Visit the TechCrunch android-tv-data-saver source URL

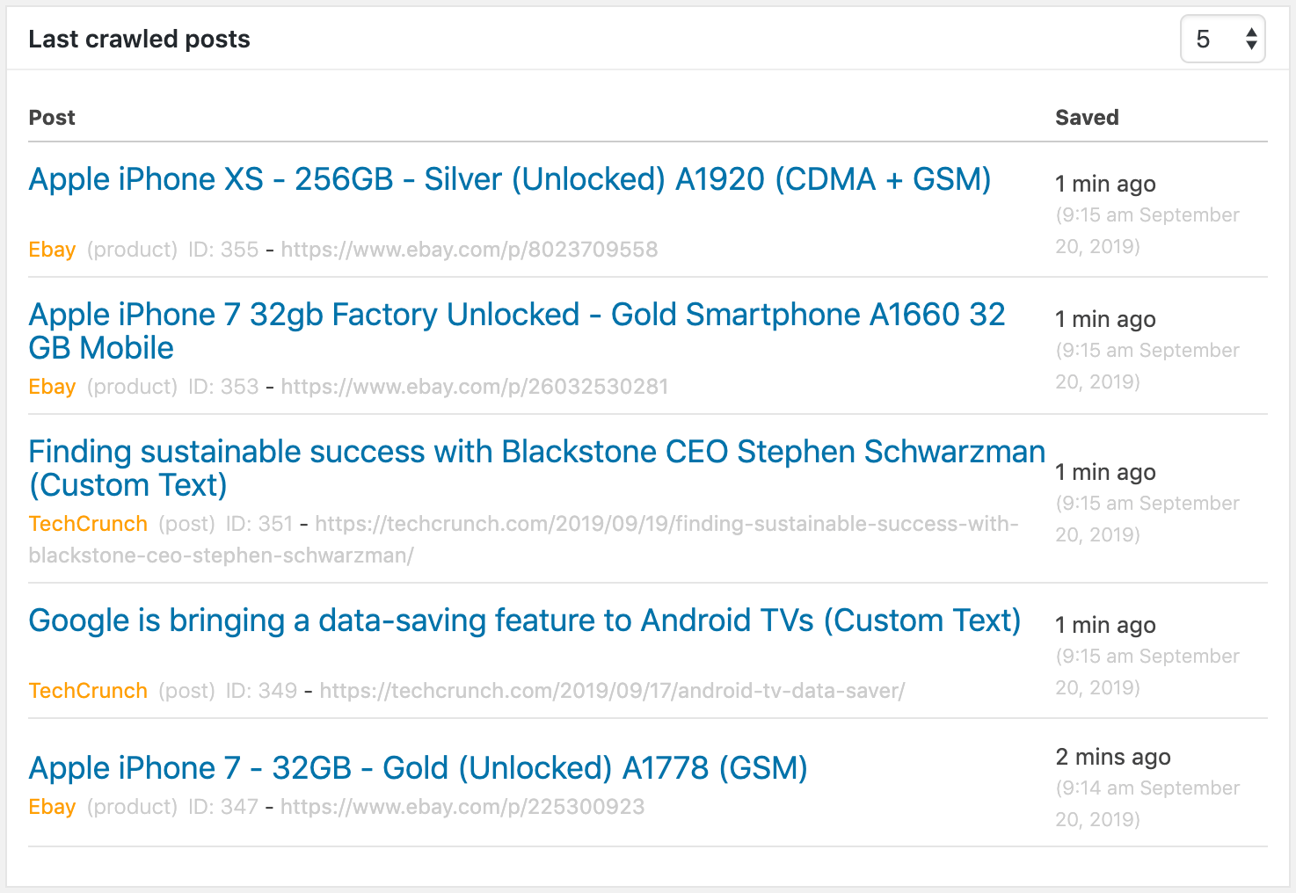(x=612, y=691)
